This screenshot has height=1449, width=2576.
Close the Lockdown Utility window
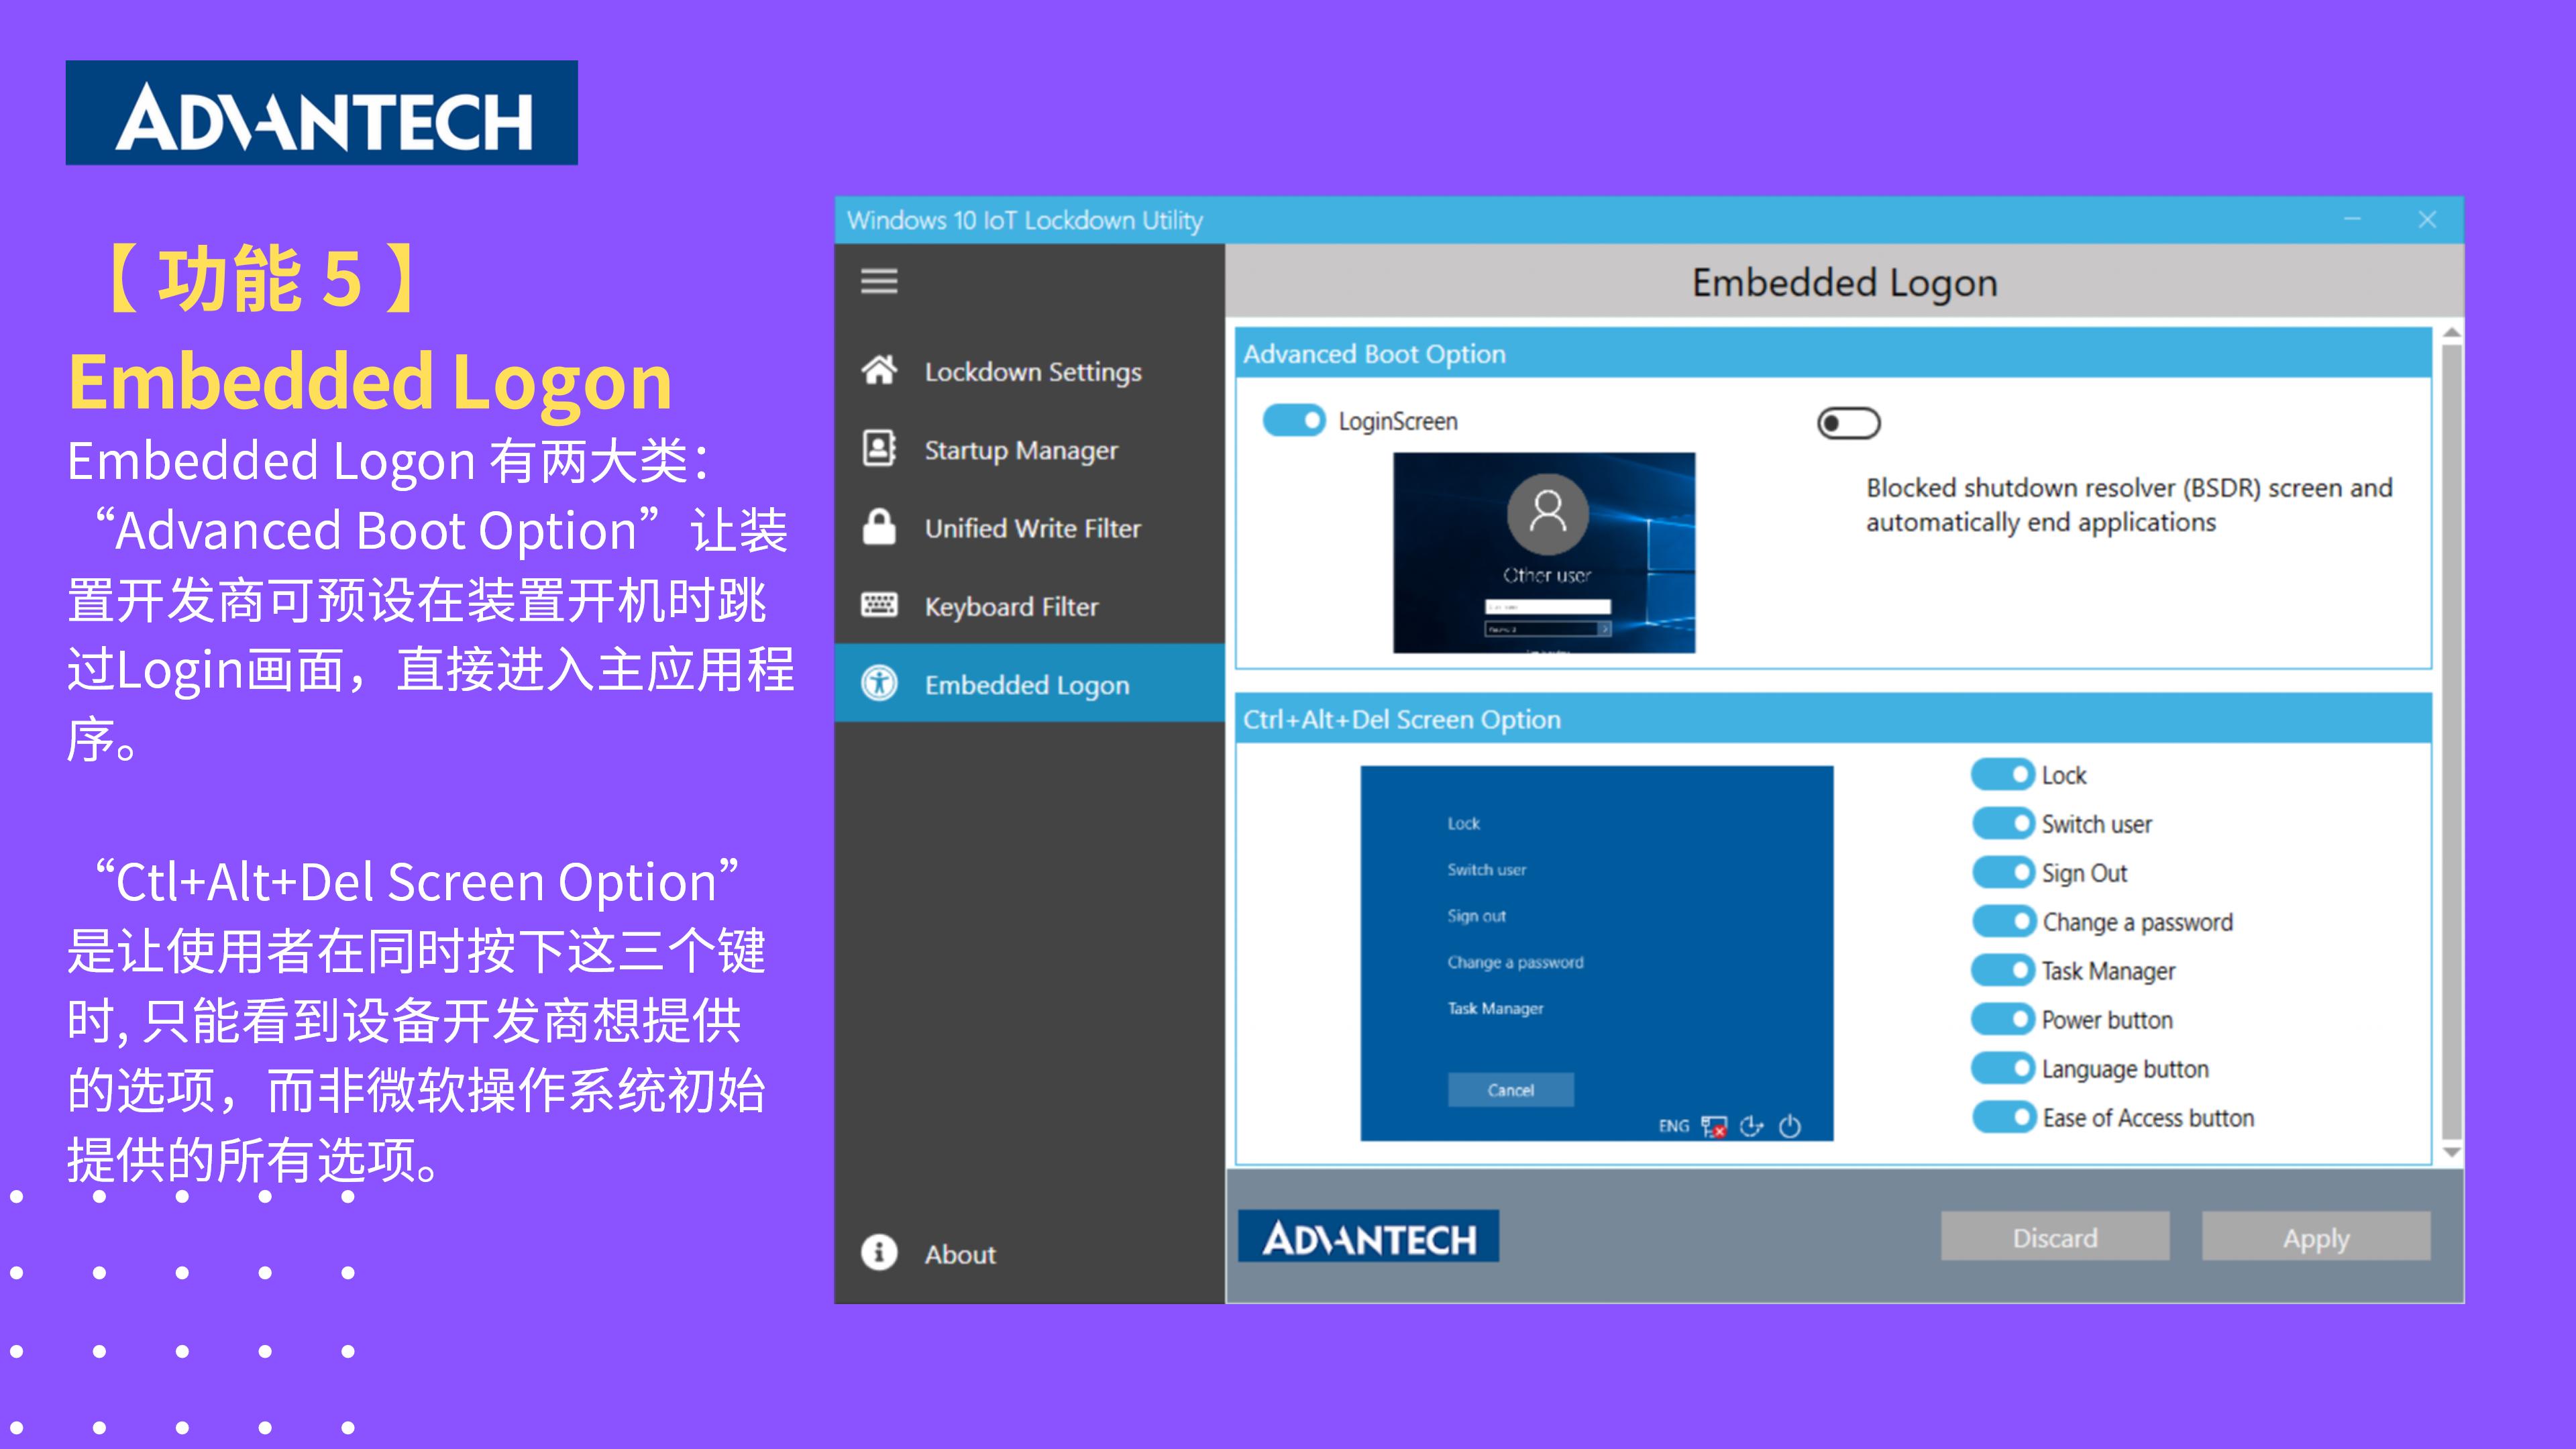click(x=2427, y=219)
